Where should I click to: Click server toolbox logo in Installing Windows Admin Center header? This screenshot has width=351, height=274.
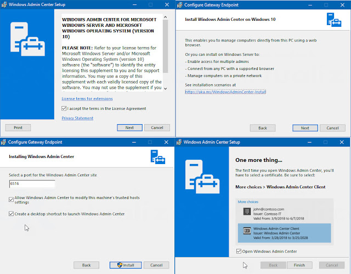158,157
